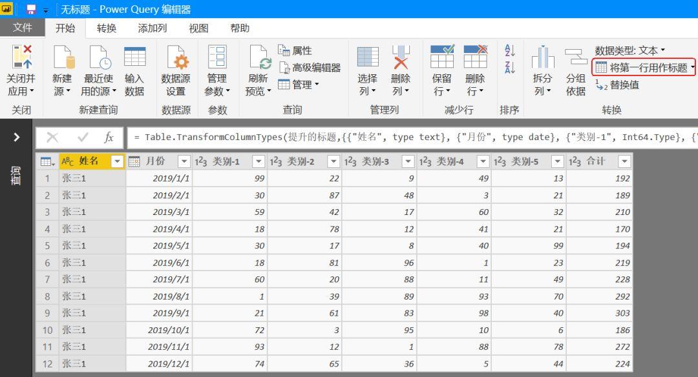
Task: Select the 保留行 (Keep Rows) icon
Action: tap(441, 67)
